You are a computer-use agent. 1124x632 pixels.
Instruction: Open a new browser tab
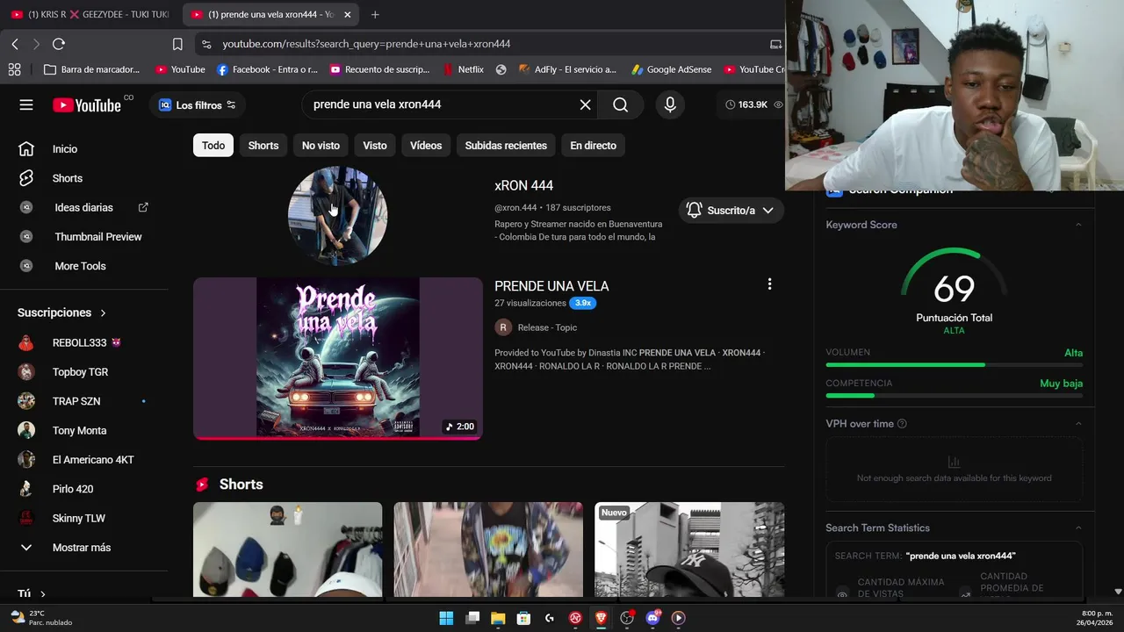[375, 14]
